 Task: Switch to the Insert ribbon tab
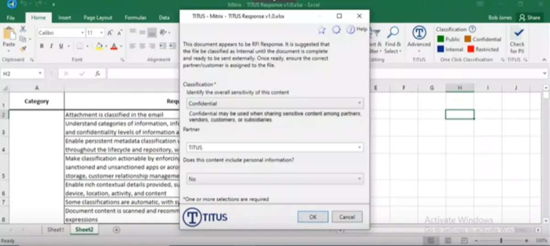tap(65, 17)
